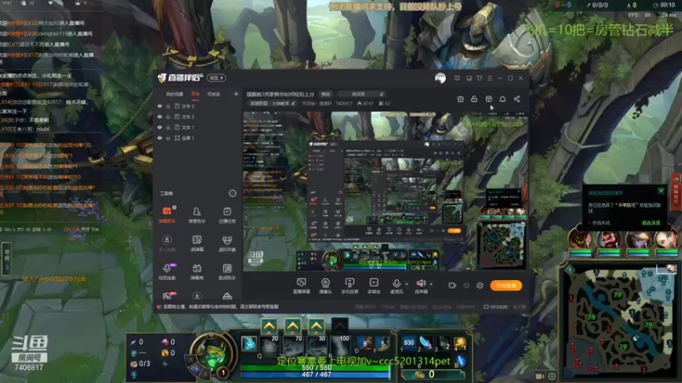The image size is (682, 383).
Task: Switch to the third scene tab
Action: (214, 94)
